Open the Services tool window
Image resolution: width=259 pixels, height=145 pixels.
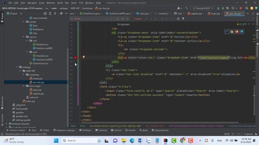tap(116, 130)
